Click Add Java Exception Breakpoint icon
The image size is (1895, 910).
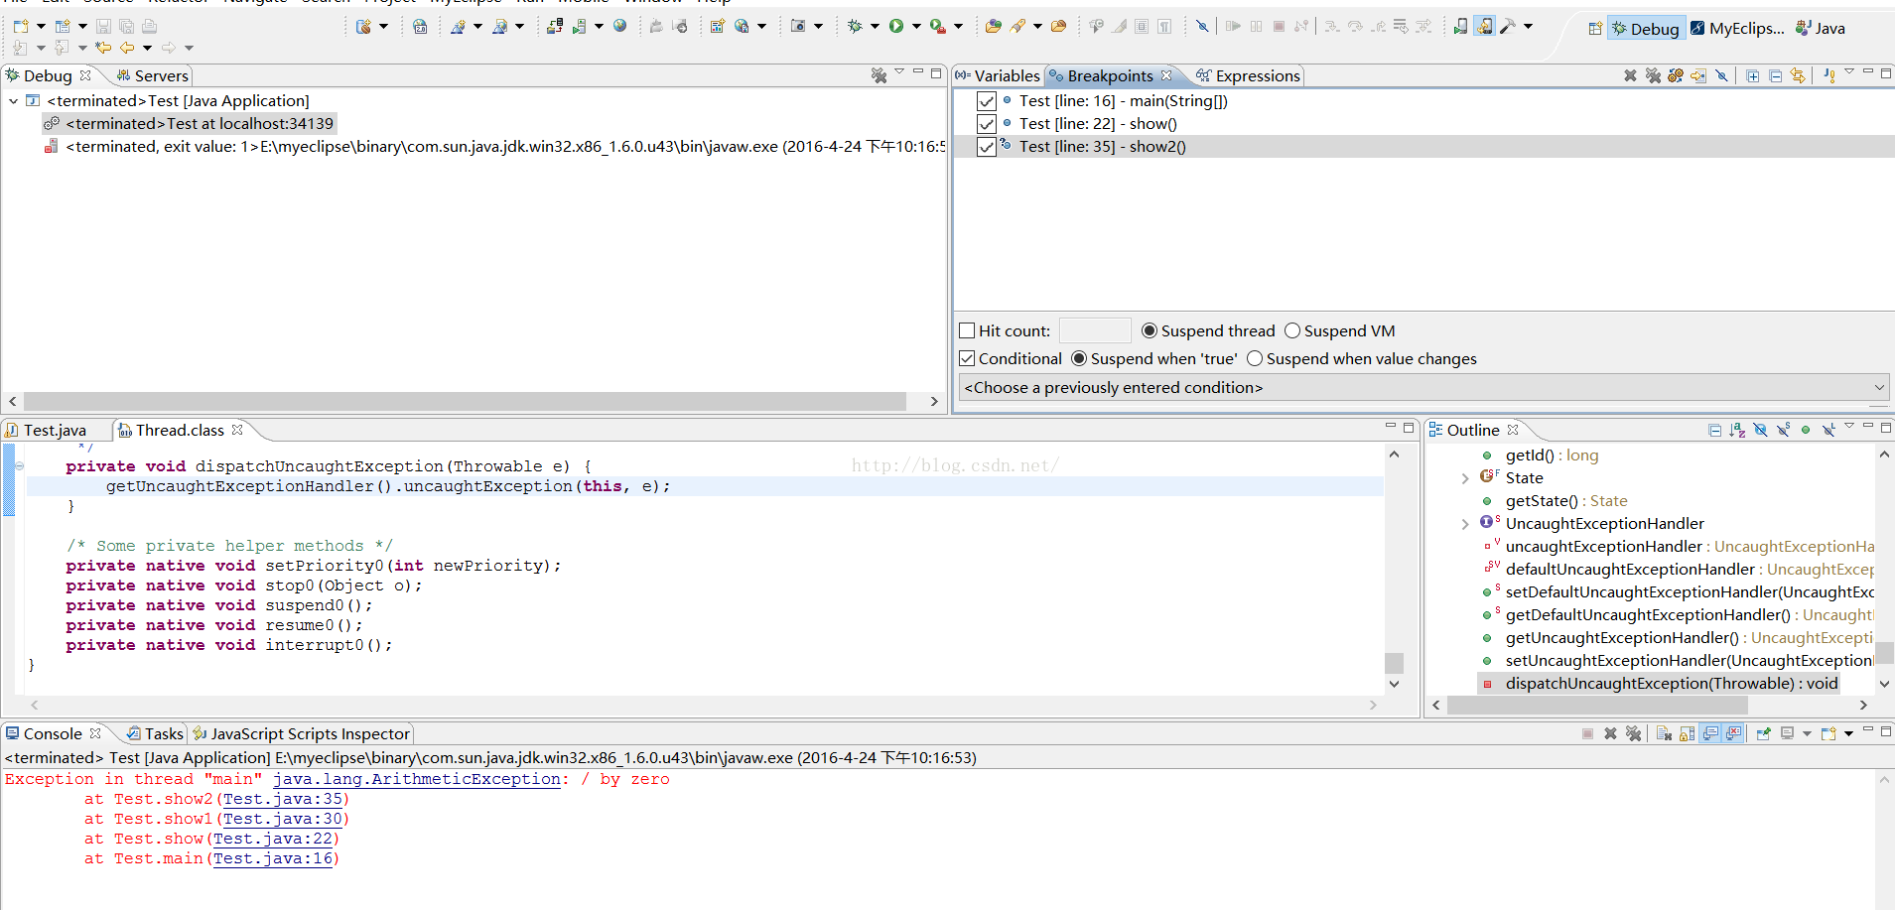pyautogui.click(x=1828, y=75)
